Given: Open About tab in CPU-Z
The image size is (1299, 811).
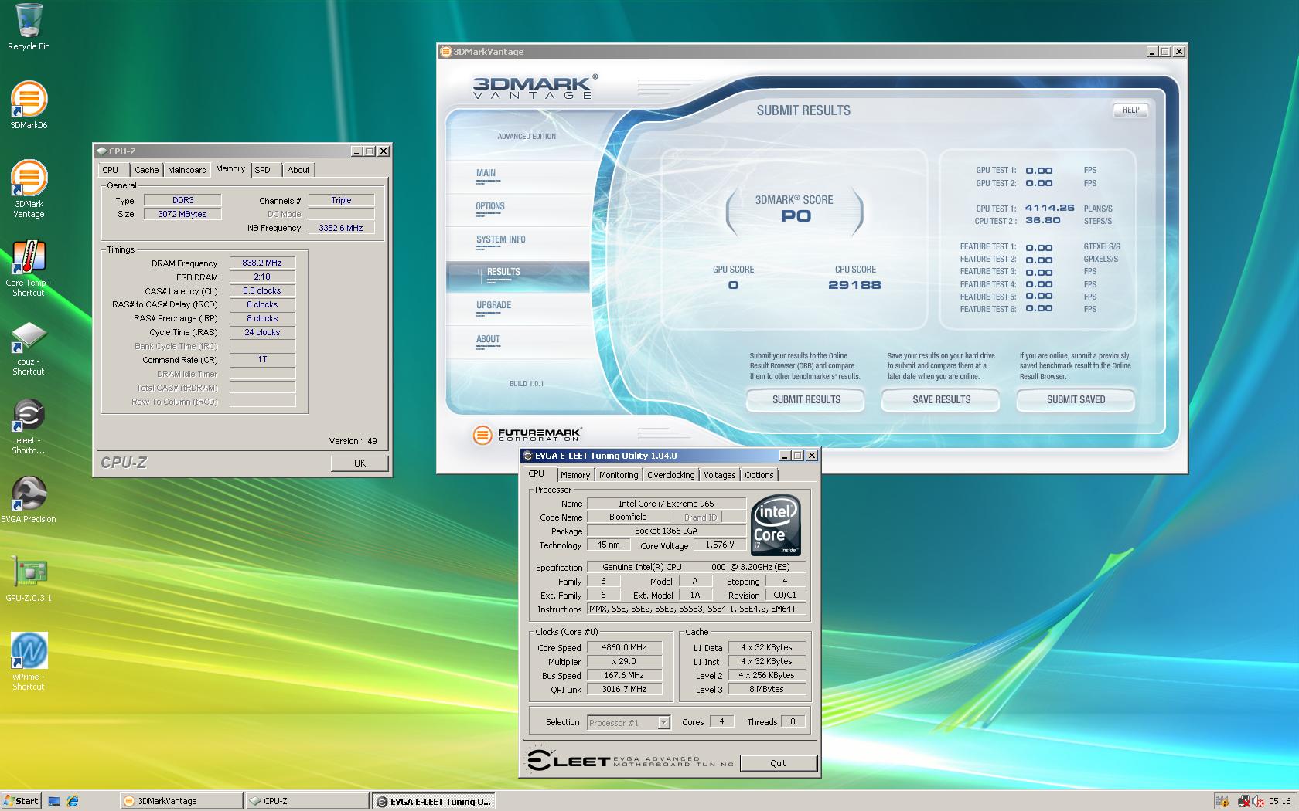Looking at the screenshot, I should coord(298,170).
